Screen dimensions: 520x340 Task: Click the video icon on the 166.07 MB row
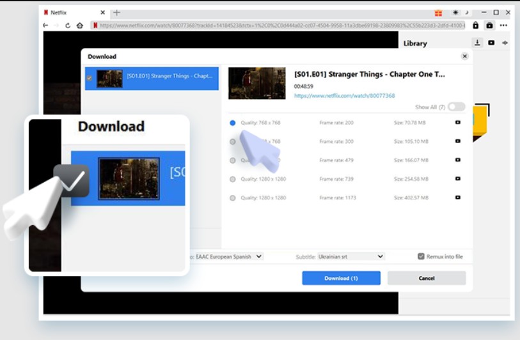(458, 160)
